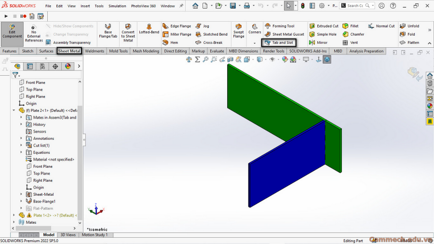Switch to the 3D Views tab
This screenshot has width=434, height=244.
[x=68, y=234]
